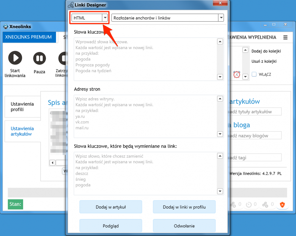This screenshot has width=296, height=236.
Task: Switch to the XNEOLINKS PREMIUM tab
Action: pos(29,37)
